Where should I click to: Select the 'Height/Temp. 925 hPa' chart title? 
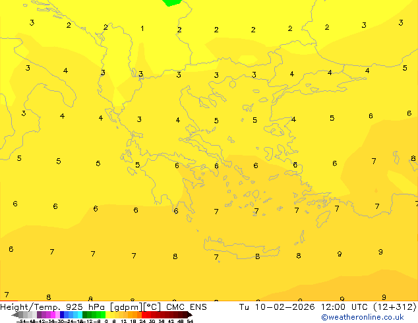click(52, 307)
